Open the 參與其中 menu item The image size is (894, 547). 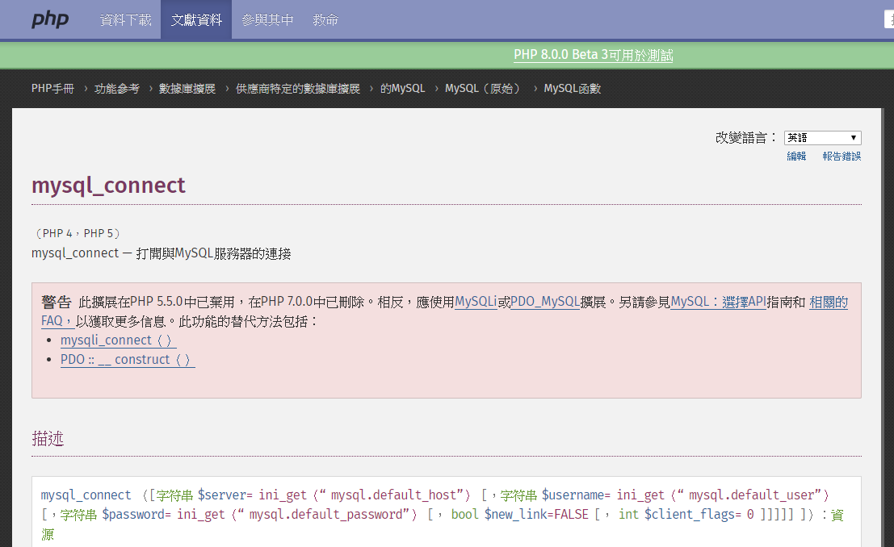(267, 20)
